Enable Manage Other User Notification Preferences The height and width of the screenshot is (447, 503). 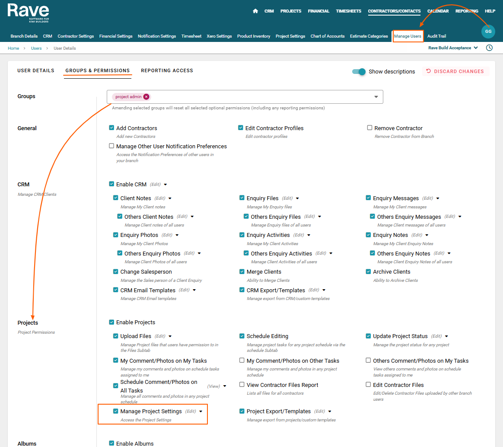tap(111, 146)
